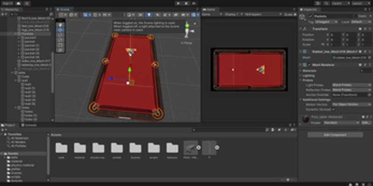Open the undo history icon in the top toolbar
Screen dimensions: 373x186
[x=318, y=3]
